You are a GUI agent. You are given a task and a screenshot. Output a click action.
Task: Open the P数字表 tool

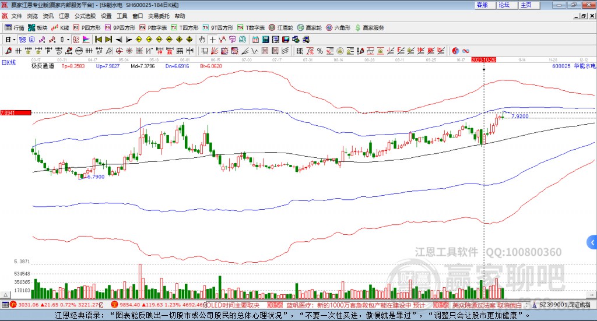click(x=153, y=28)
